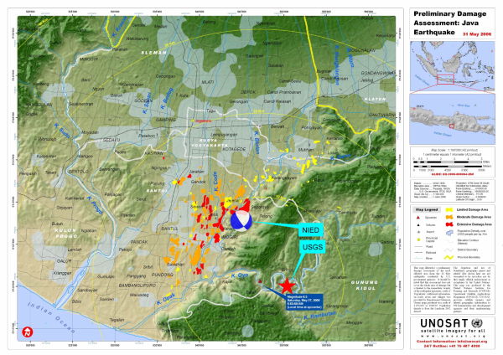Click the orange Moderate Damage Area swatch

(x=449, y=217)
